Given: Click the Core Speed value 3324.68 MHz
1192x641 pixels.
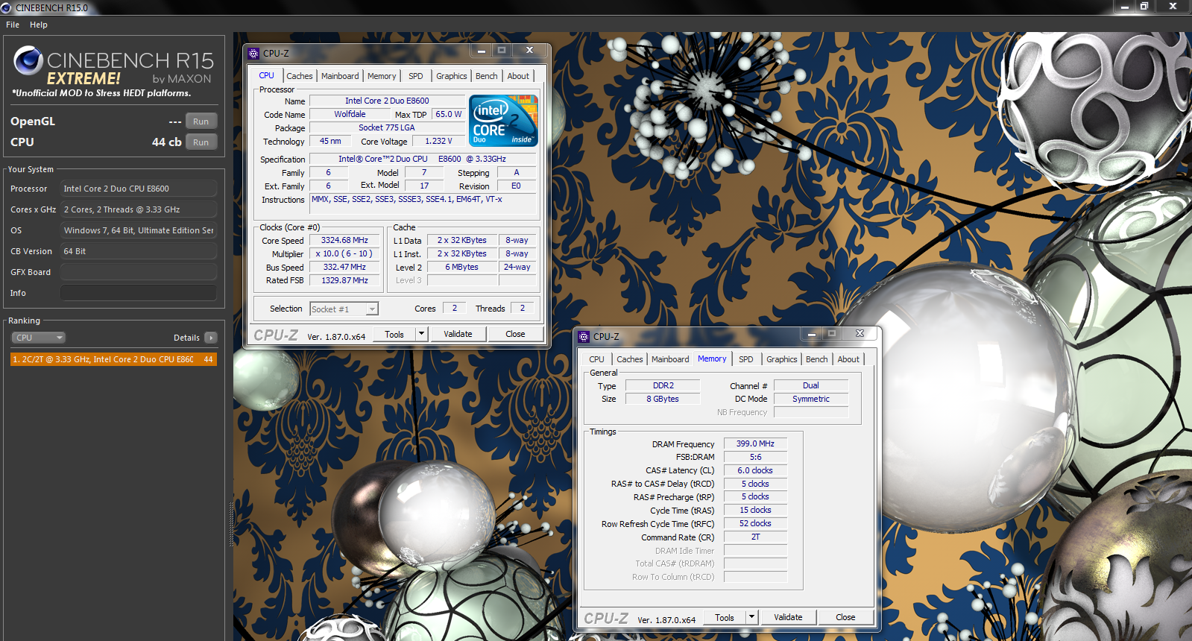Looking at the screenshot, I should (x=344, y=240).
